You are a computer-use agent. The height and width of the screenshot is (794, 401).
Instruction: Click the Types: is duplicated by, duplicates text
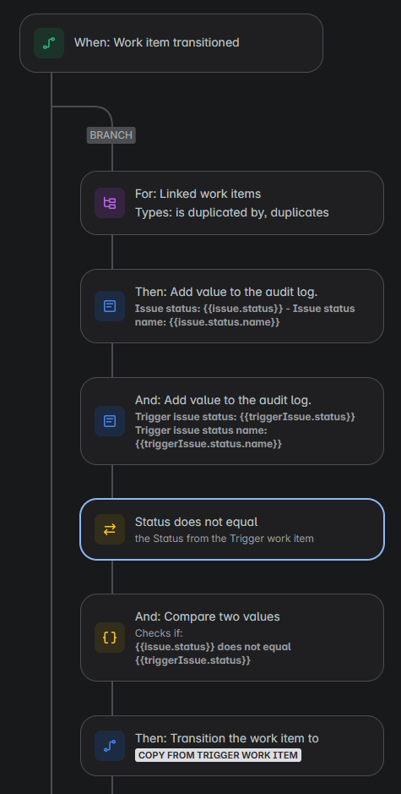coord(231,212)
